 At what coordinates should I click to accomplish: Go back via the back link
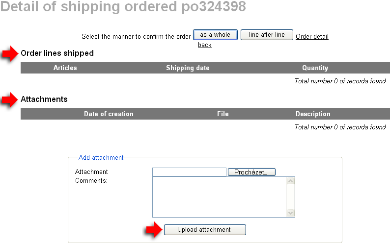point(204,45)
